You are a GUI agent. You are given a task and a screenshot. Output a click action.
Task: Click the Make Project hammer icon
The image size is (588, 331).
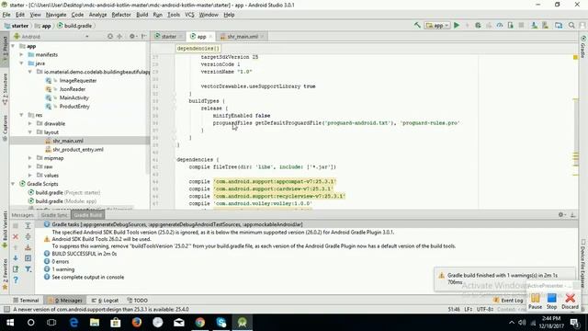tap(417, 25)
